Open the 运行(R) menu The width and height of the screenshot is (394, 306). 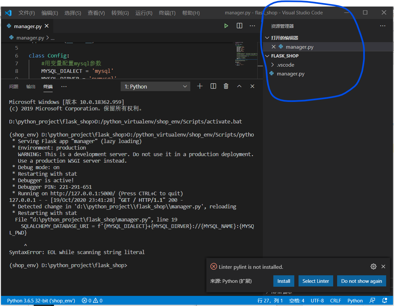144,13
